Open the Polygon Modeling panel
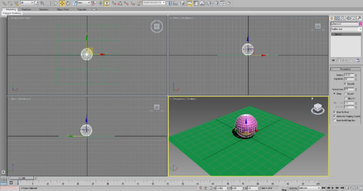 [x=12, y=13]
